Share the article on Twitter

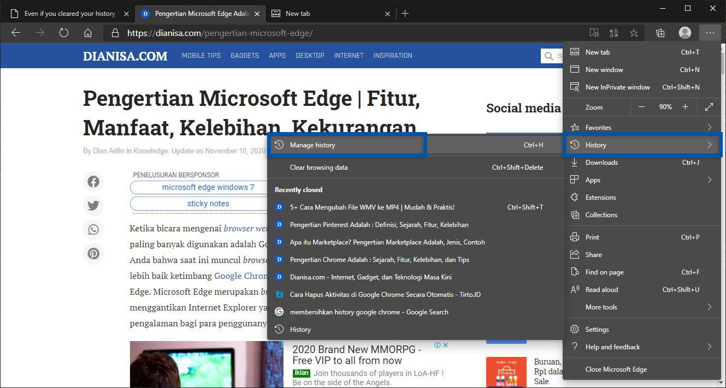point(93,206)
